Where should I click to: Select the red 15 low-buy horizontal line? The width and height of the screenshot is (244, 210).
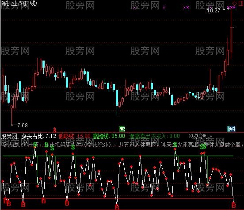pyautogui.click(x=118, y=199)
